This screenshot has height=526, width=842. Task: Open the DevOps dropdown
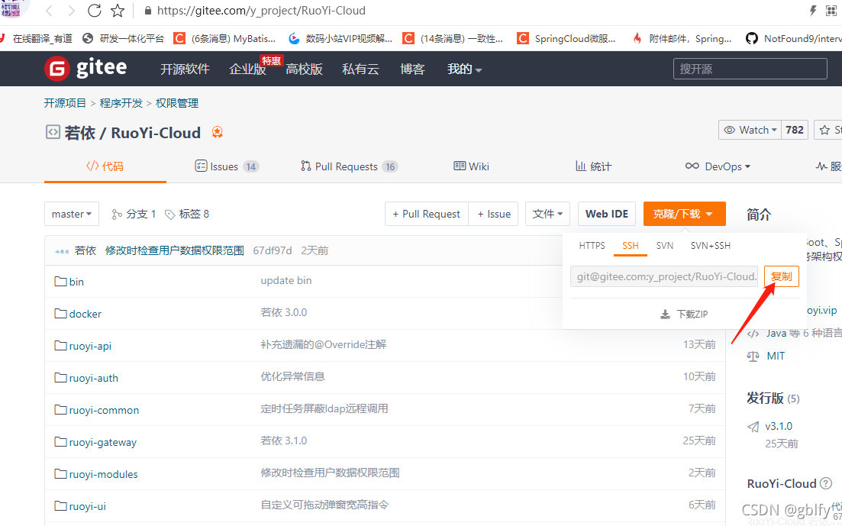[x=718, y=166]
